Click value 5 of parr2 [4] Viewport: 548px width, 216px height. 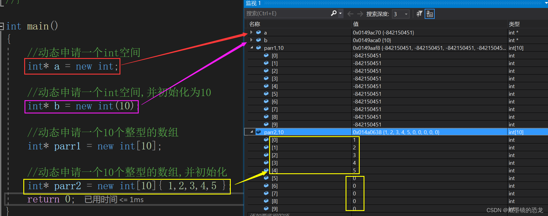pyautogui.click(x=354, y=170)
